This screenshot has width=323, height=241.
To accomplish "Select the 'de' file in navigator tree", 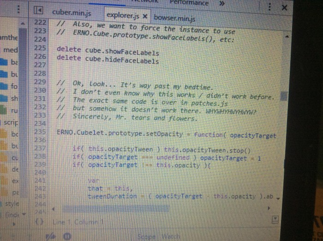I will (x=10, y=169).
